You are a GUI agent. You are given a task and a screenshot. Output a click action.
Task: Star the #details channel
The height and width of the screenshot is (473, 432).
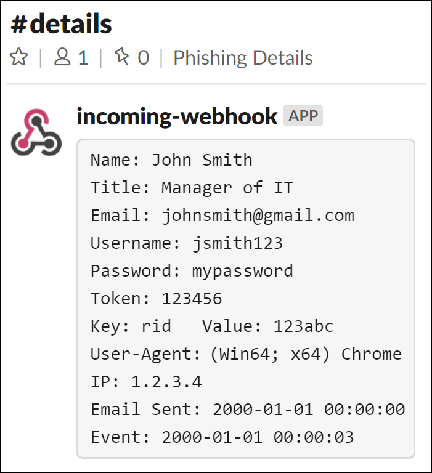click(x=18, y=57)
